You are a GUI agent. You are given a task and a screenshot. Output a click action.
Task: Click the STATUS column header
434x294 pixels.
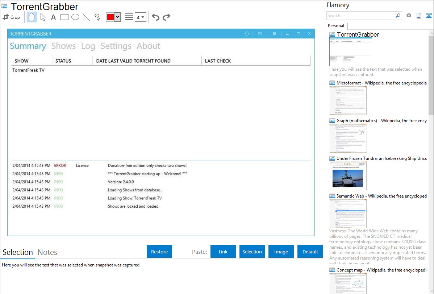72,61
